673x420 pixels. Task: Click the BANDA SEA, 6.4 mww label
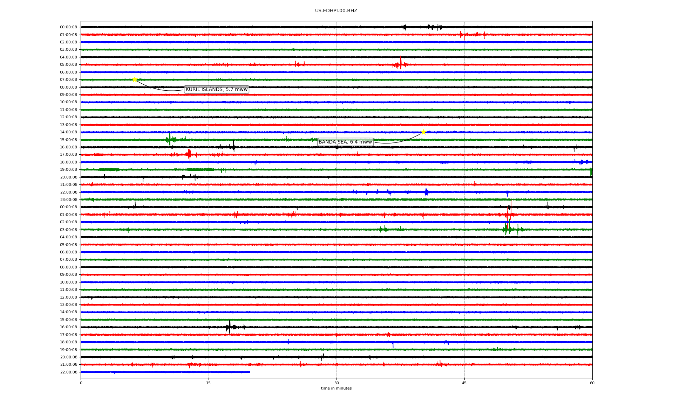click(x=345, y=142)
